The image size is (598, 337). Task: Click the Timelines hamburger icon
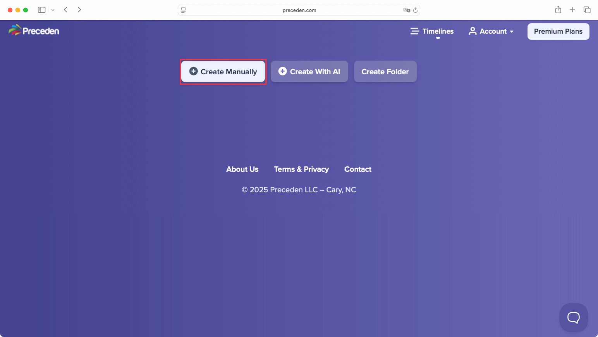414,31
